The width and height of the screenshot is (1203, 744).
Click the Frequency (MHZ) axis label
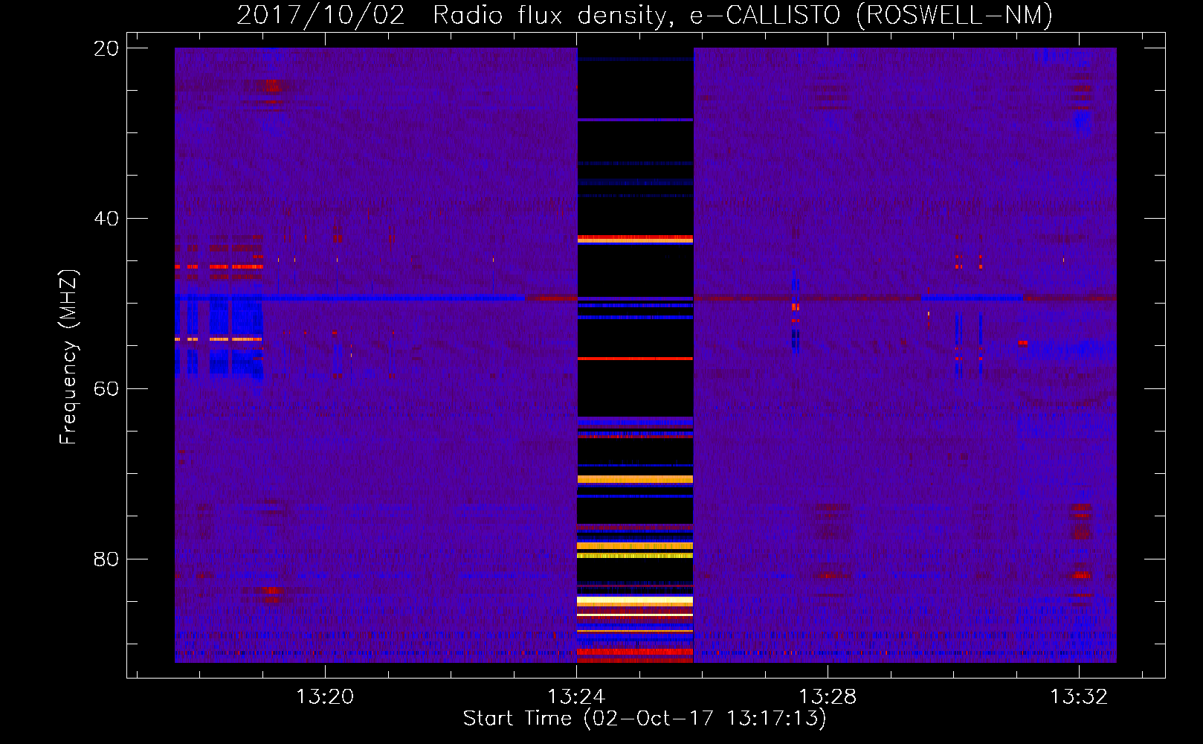[68, 357]
